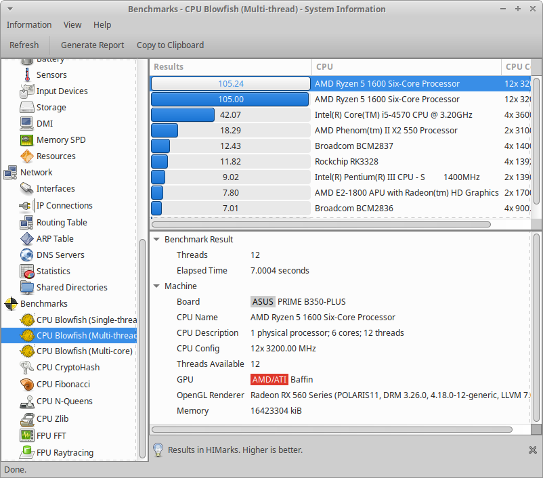Select the Intel Pentium III result row
The width and height of the screenshot is (543, 478).
point(341,177)
